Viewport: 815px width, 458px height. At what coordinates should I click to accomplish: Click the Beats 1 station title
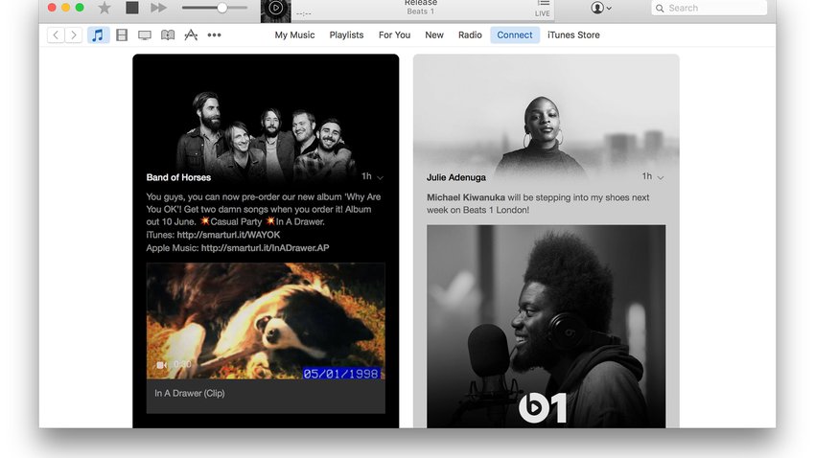[x=421, y=11]
